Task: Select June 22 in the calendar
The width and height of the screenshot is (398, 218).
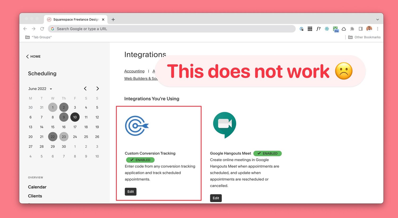Action: 53,137
